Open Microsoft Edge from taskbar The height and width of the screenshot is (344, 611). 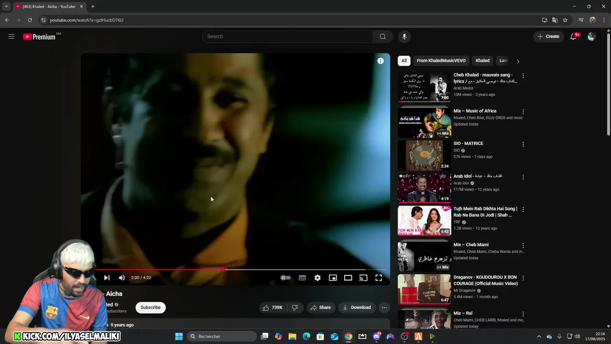tap(306, 336)
